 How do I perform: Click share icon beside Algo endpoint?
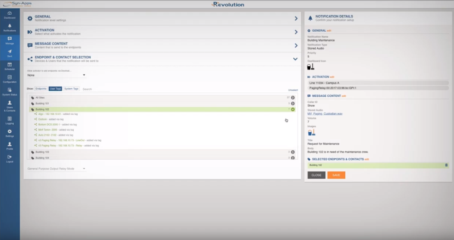[x=35, y=114]
